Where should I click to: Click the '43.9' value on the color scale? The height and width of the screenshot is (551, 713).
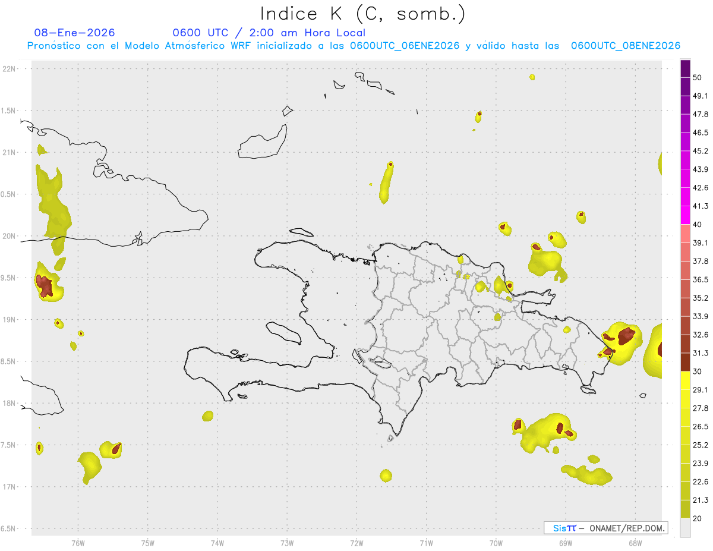(x=701, y=169)
